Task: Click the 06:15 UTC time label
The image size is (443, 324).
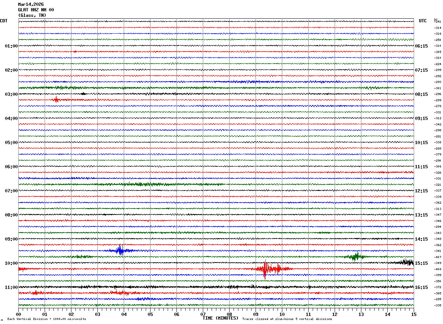Action: point(421,46)
